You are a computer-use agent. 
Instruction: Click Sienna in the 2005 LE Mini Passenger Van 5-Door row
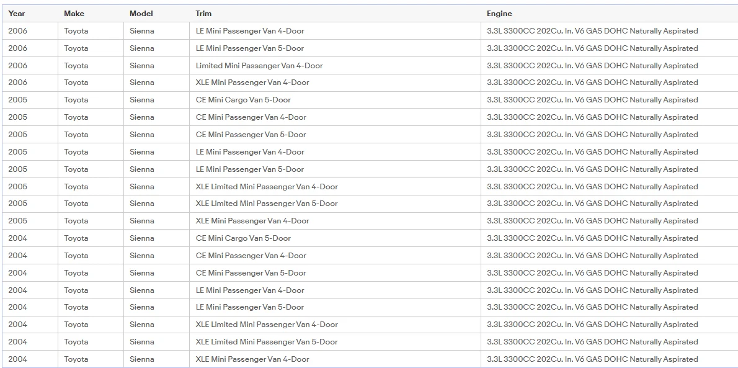click(x=141, y=169)
